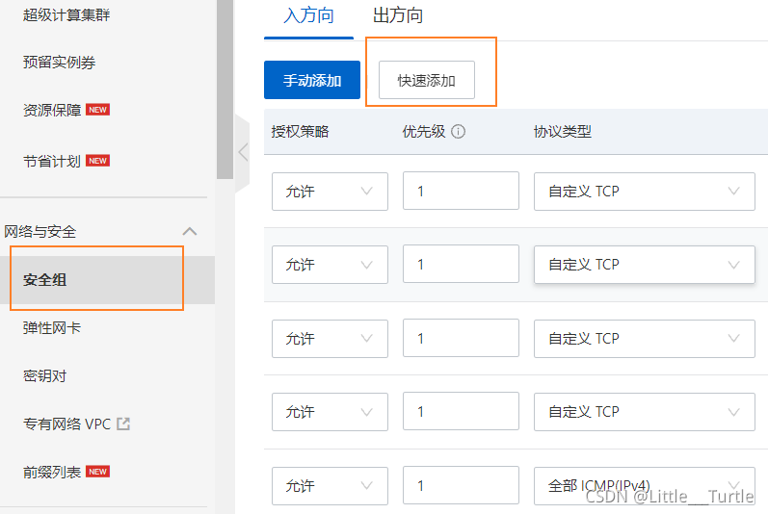The image size is (768, 514).
Task: Open 密钥对 in the sidebar
Action: (x=44, y=375)
